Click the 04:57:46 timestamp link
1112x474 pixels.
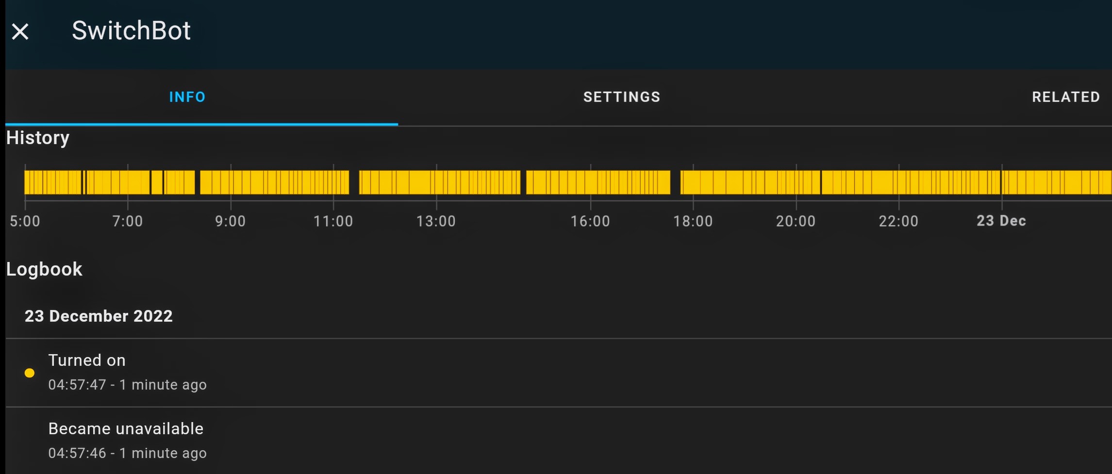point(78,453)
